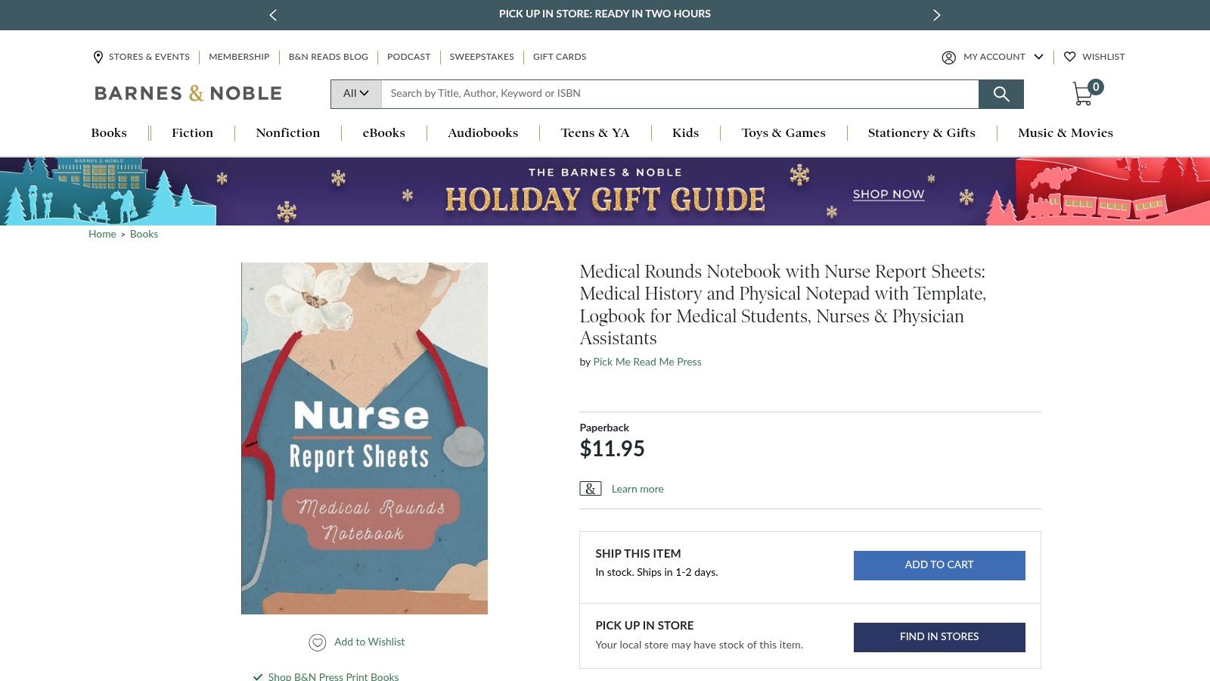Shop the Holiday Gift Guide via SHOP NOW
Image resolution: width=1210 pixels, height=681 pixels.
click(x=888, y=194)
